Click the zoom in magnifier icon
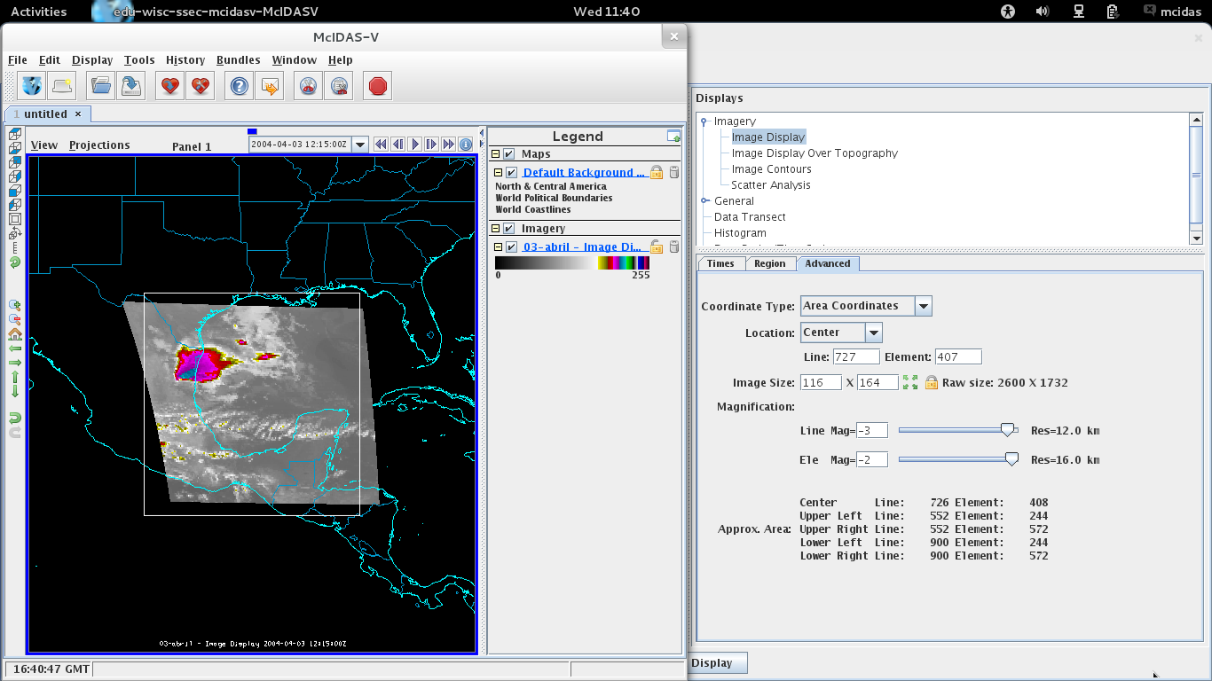This screenshot has width=1212, height=681. [x=15, y=304]
